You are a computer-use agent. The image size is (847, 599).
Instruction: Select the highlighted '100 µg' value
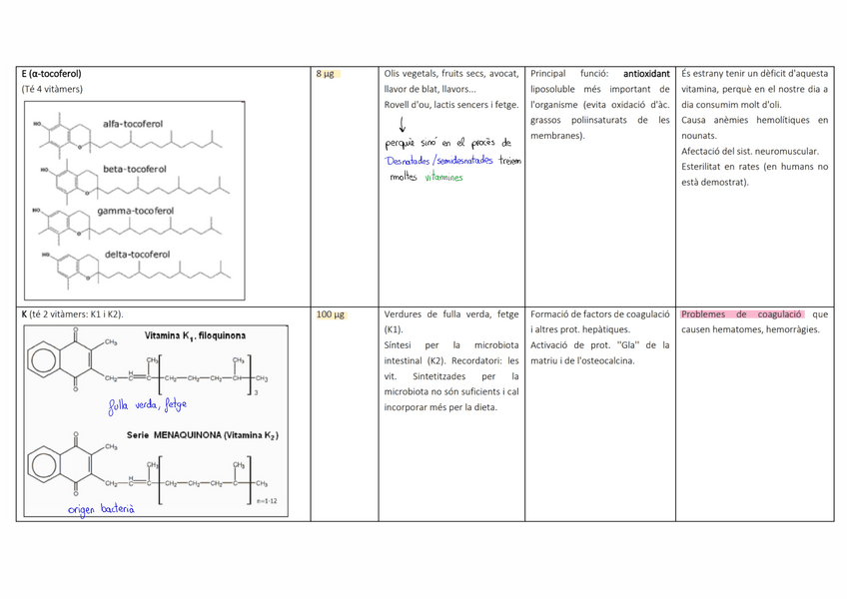[x=331, y=314]
